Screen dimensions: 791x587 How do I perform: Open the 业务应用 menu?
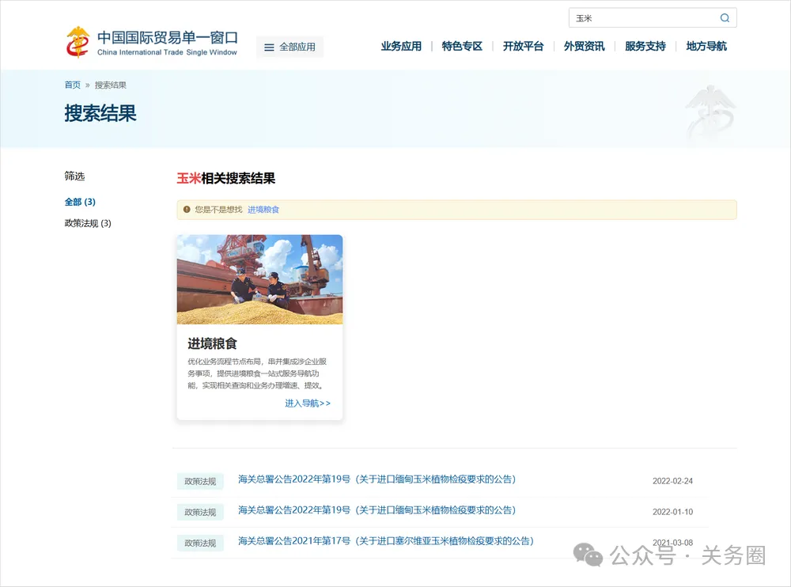(x=401, y=47)
